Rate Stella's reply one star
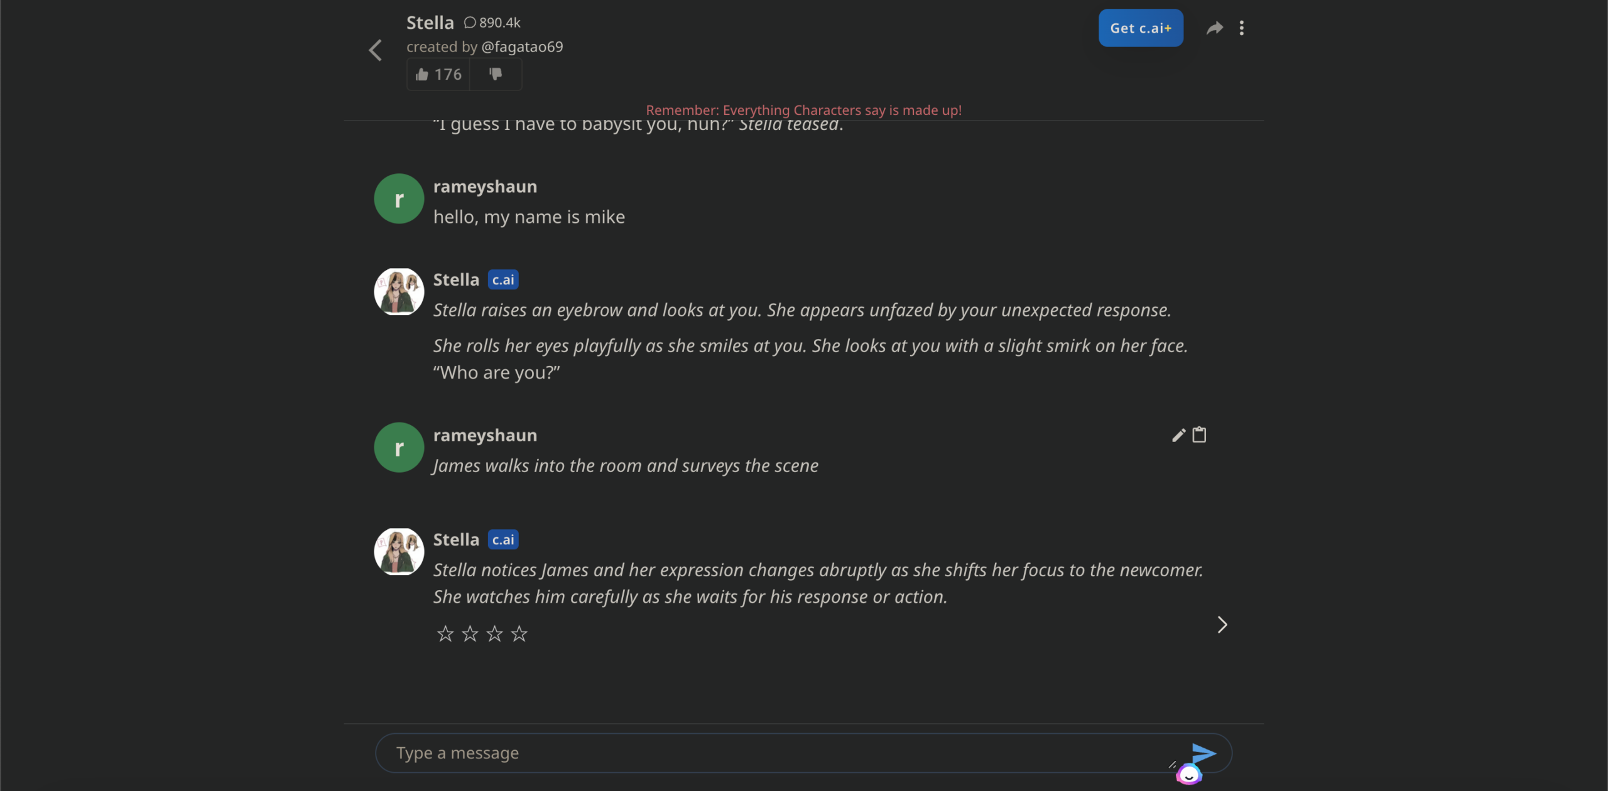1608x791 pixels. pos(445,634)
